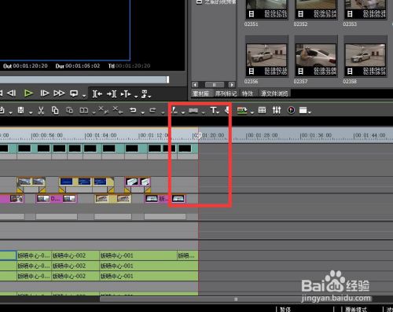Screen dimensions: 393x312
Task: Switch to the 源文件浏览 tab
Action: (274, 94)
